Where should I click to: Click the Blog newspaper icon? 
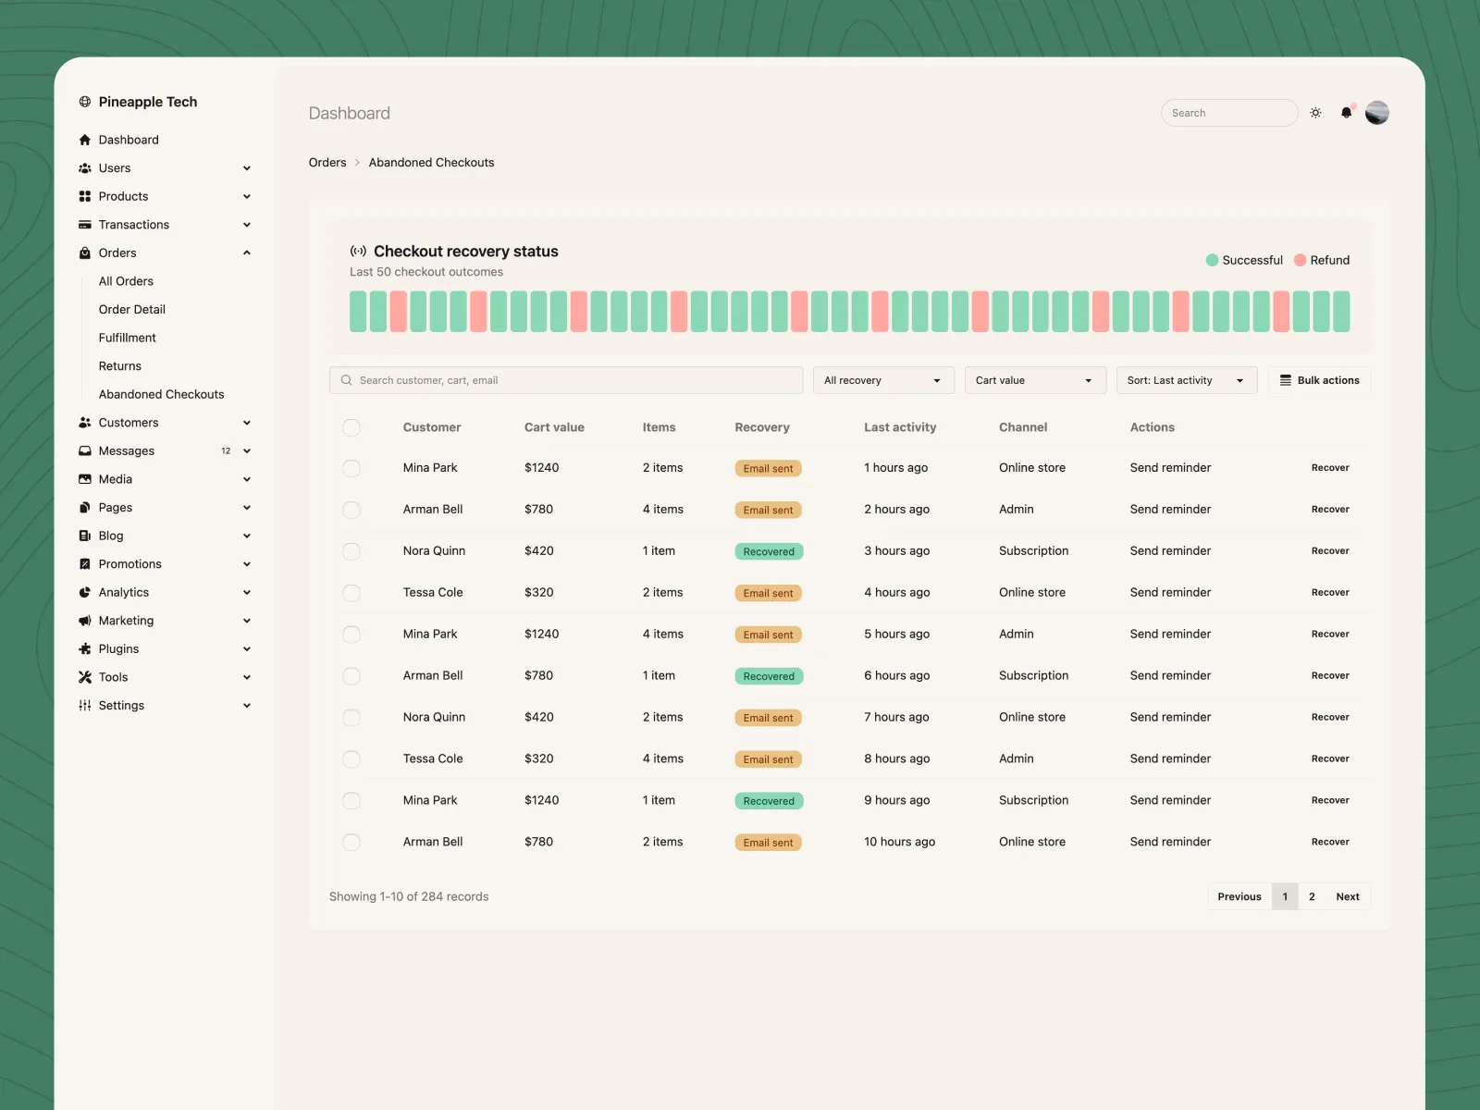(85, 536)
